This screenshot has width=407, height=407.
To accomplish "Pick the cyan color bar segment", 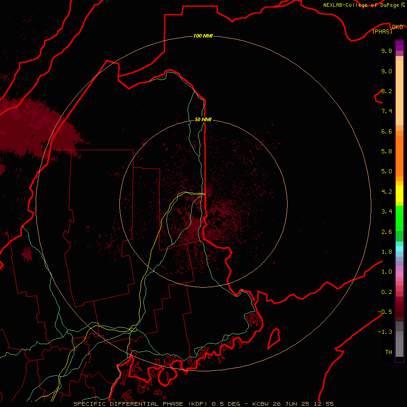I will click(399, 248).
